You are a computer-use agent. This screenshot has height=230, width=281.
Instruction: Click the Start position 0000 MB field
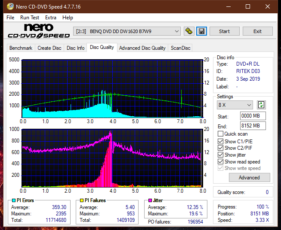(253, 116)
